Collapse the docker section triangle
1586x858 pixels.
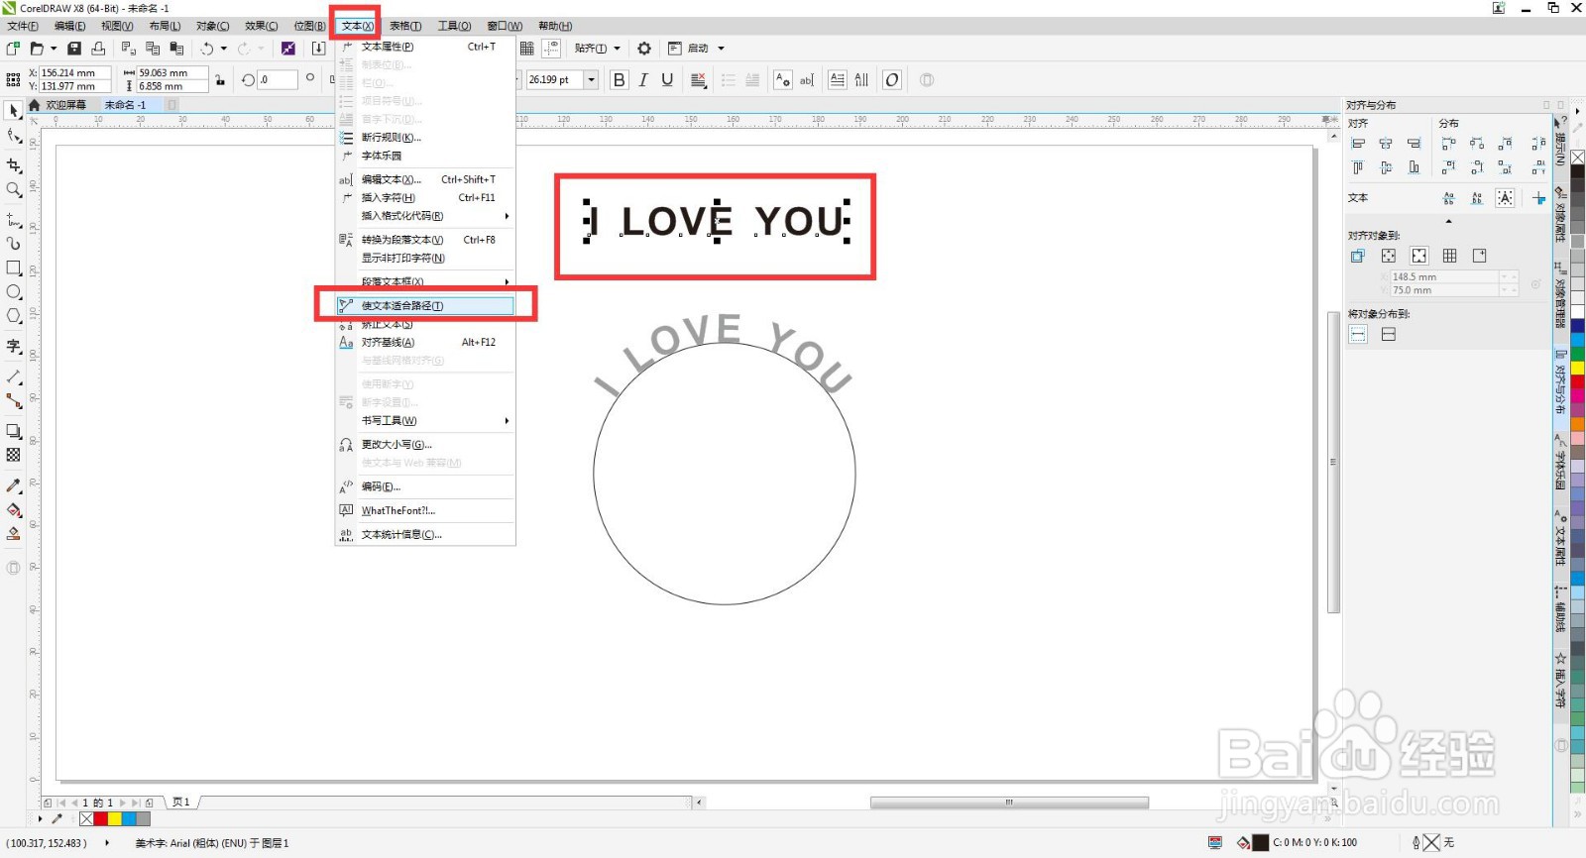pyautogui.click(x=1448, y=221)
